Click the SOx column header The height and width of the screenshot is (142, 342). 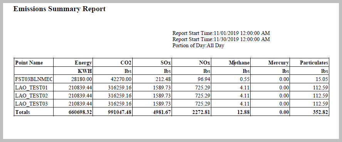[165, 63]
